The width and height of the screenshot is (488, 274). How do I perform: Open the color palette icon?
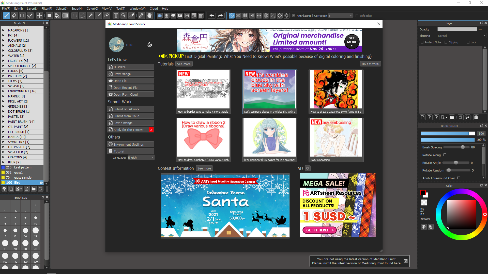pyautogui.click(x=424, y=227)
